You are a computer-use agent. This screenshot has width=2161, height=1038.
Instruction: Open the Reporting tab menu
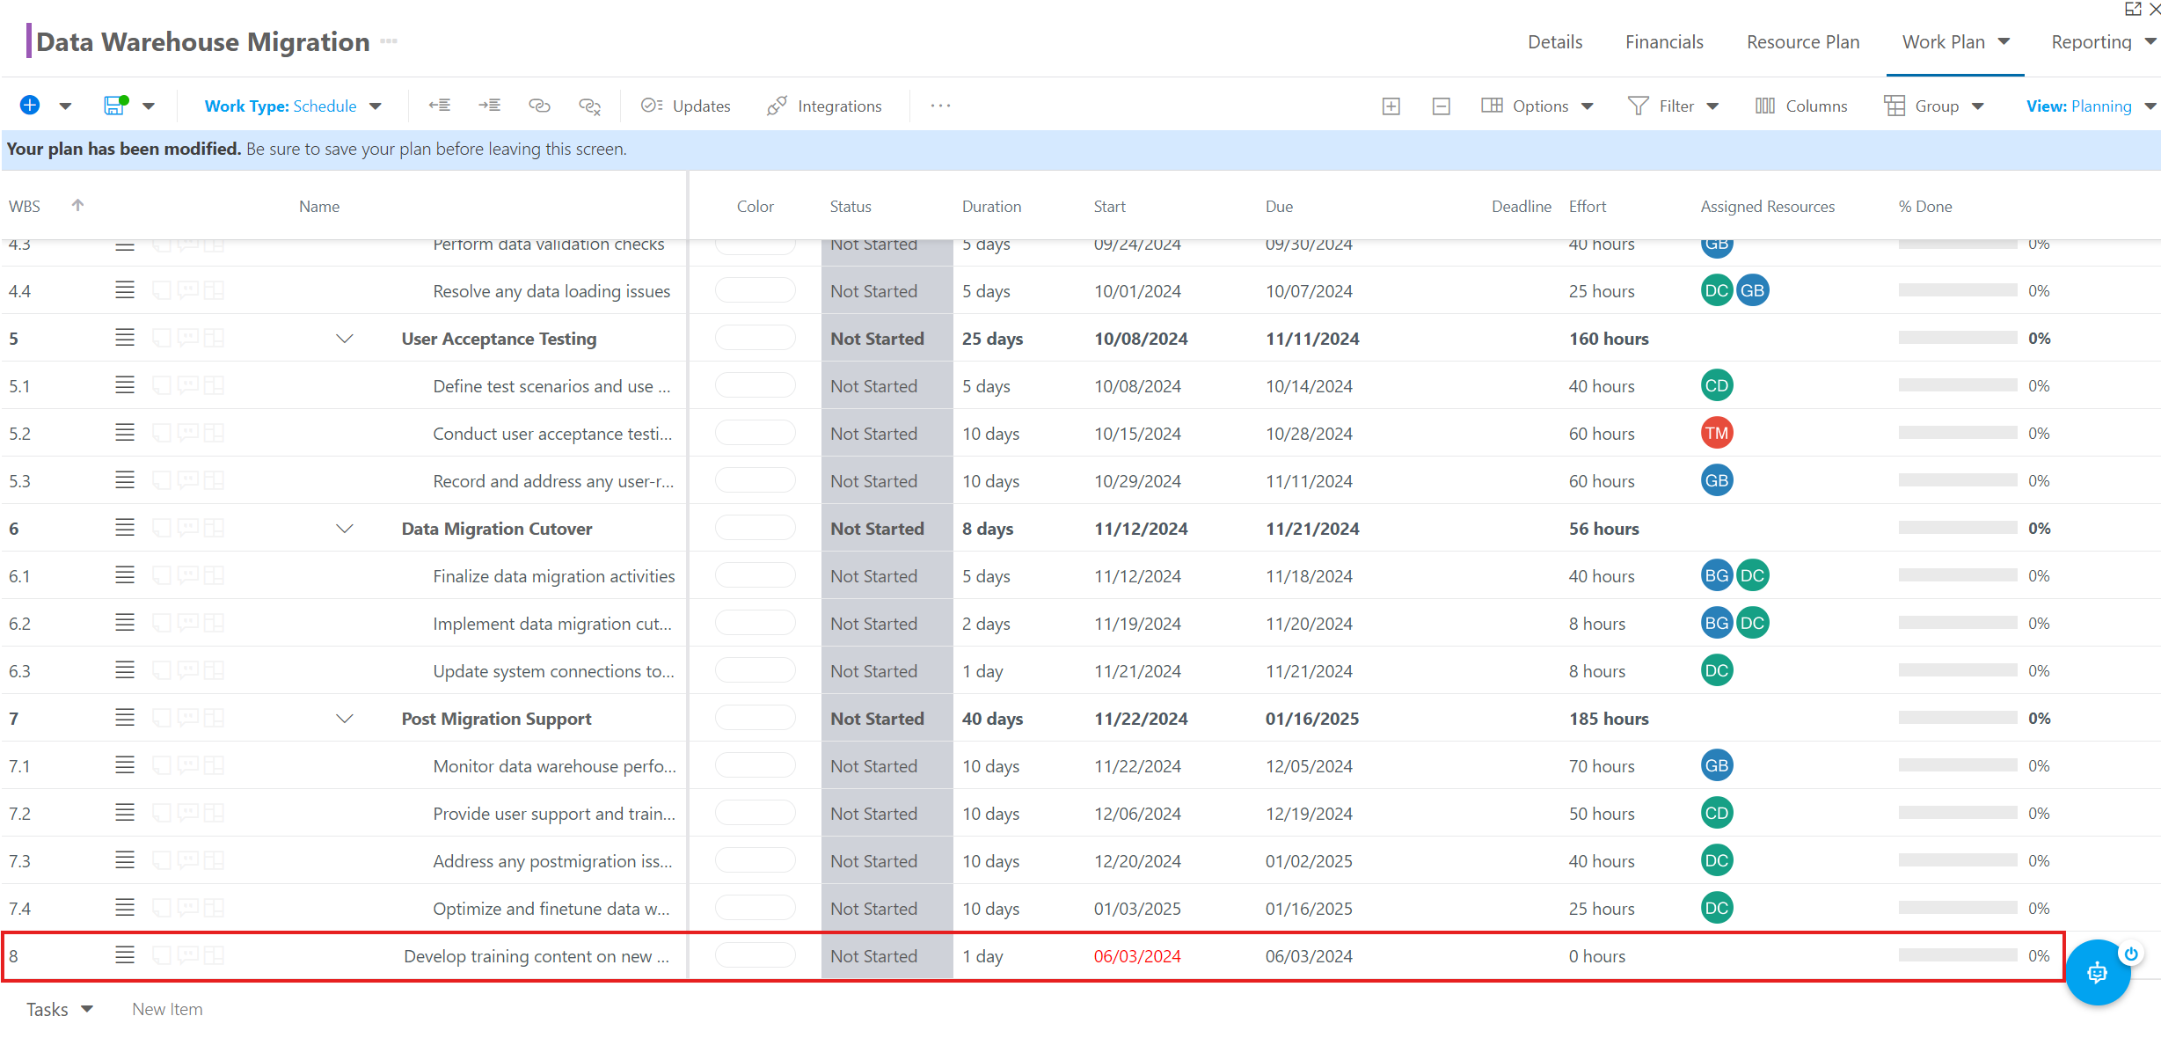(x=2103, y=42)
